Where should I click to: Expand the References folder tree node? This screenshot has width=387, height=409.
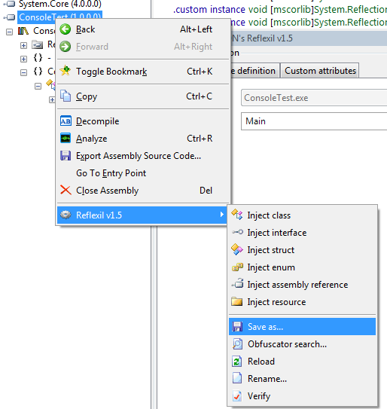[23, 45]
